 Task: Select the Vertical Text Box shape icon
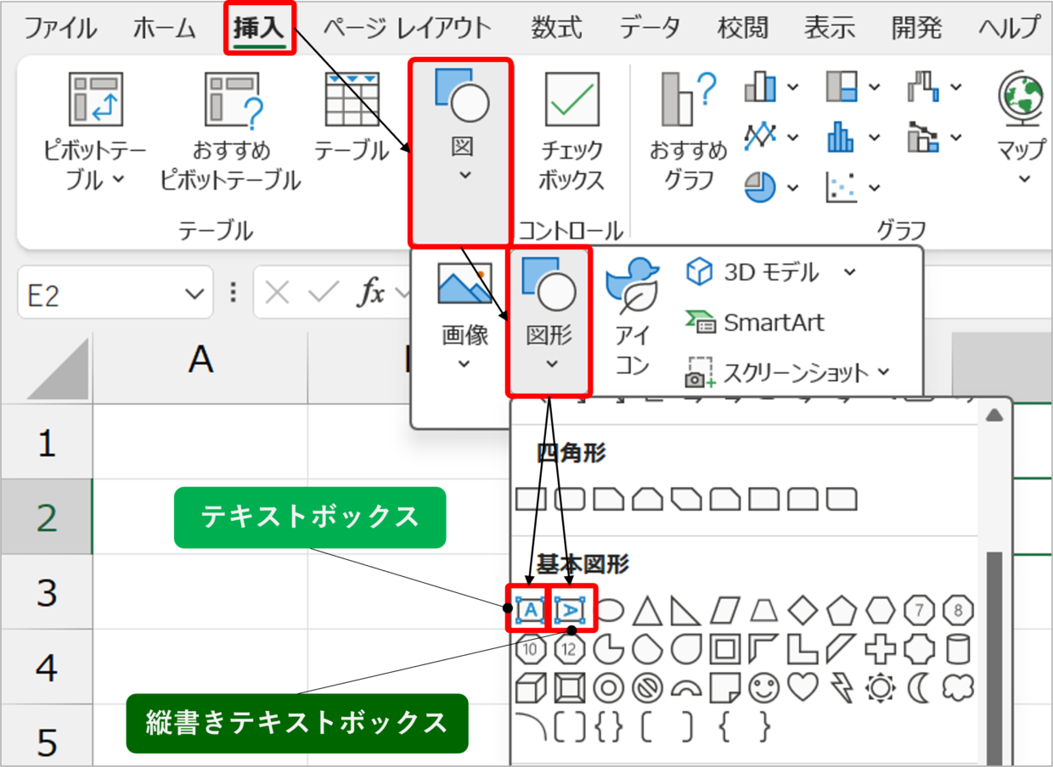pos(570,609)
